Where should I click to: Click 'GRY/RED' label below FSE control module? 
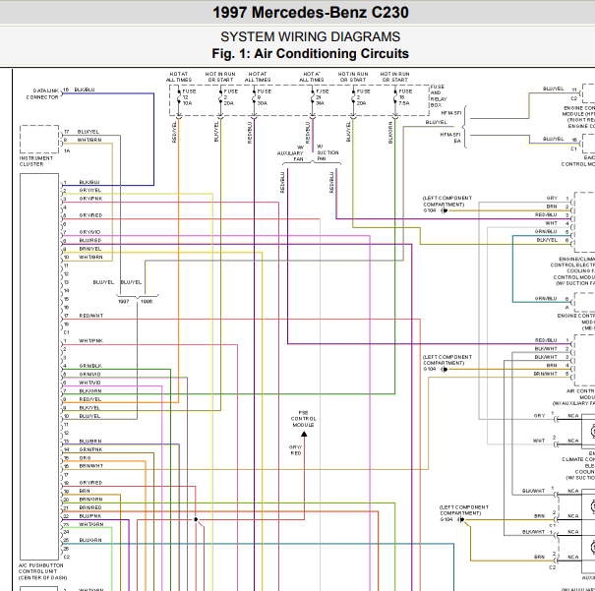click(x=296, y=450)
